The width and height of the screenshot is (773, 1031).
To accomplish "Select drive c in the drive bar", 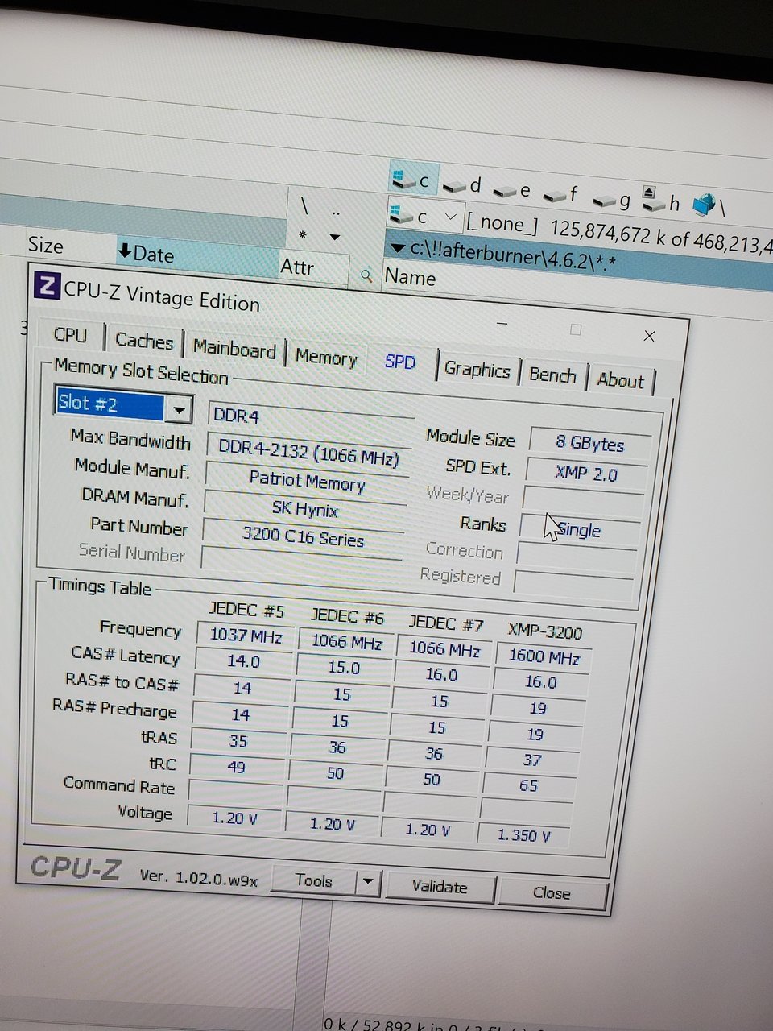I will 414,180.
